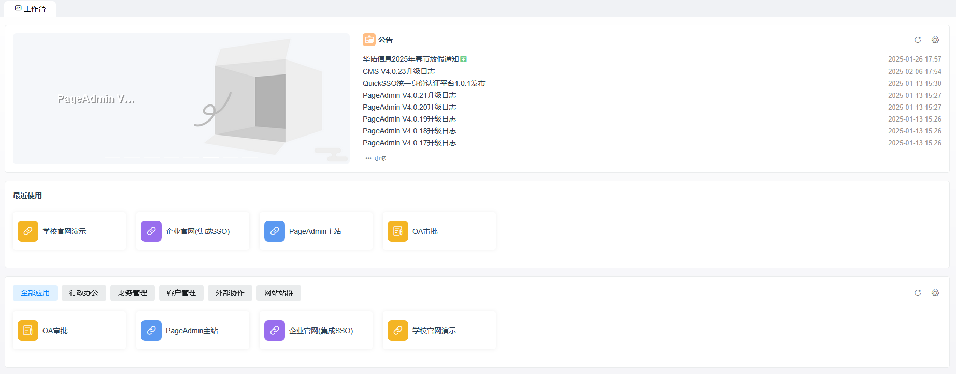The image size is (956, 374).
Task: Open the 网站站群 category tab
Action: click(279, 293)
